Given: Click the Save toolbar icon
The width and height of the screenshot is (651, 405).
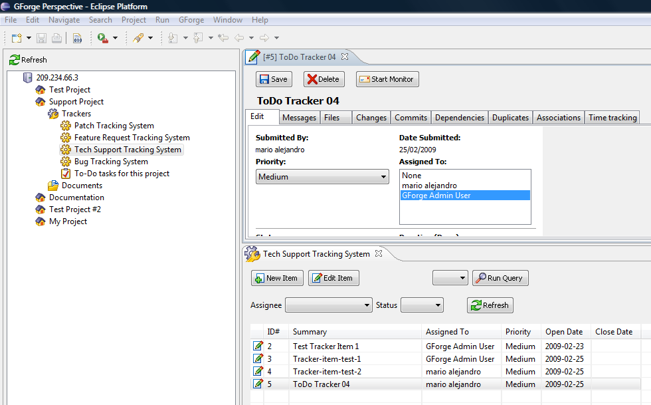Looking at the screenshot, I should (41, 38).
